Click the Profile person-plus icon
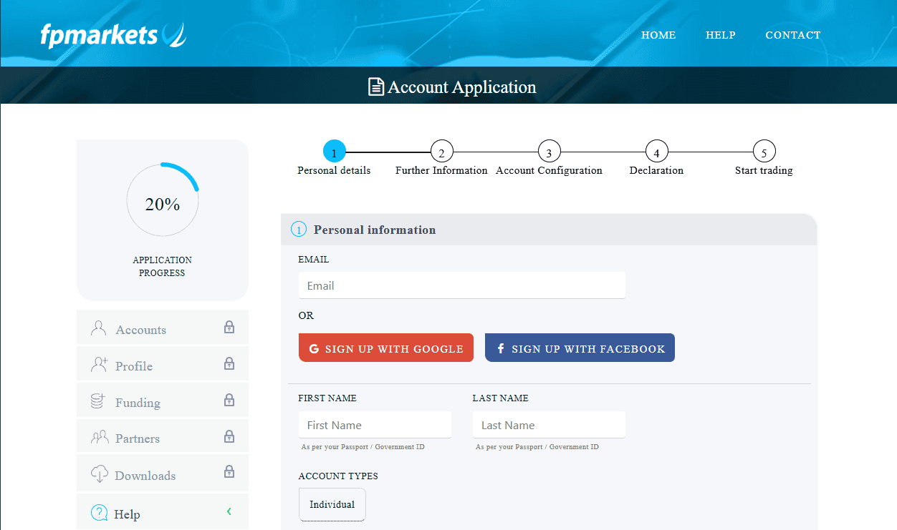 (x=99, y=365)
